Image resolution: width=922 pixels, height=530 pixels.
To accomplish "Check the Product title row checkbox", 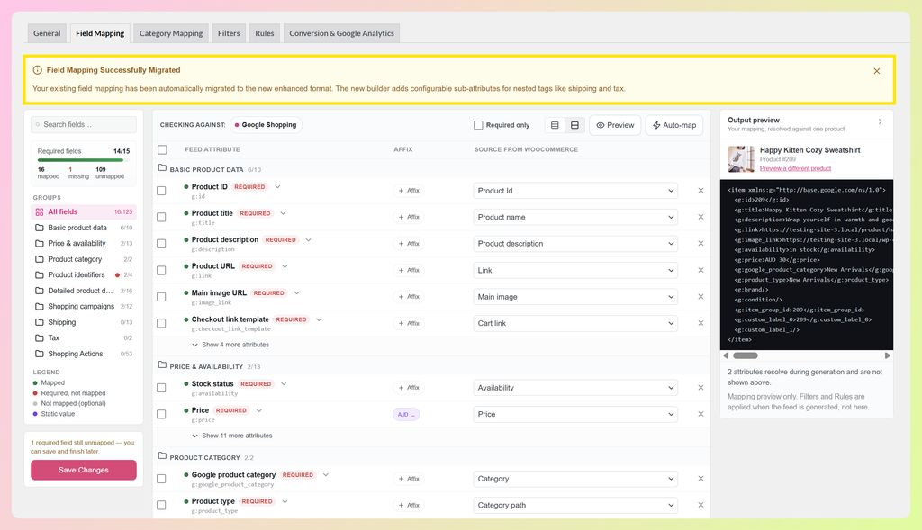I will [x=161, y=218].
